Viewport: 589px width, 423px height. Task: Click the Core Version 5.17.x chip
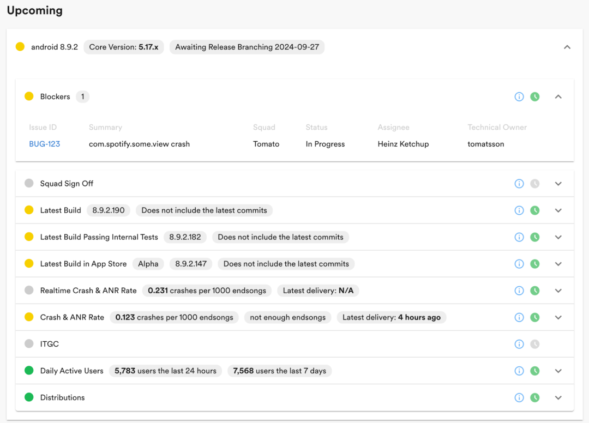point(124,47)
